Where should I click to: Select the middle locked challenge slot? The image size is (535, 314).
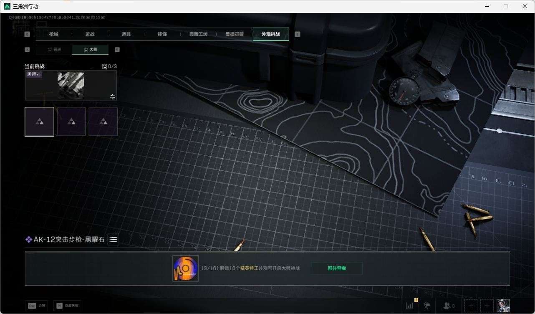[71, 122]
